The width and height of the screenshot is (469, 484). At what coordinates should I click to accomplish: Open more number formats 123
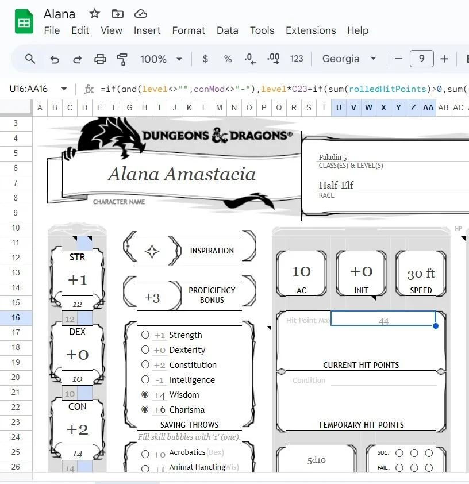297,59
